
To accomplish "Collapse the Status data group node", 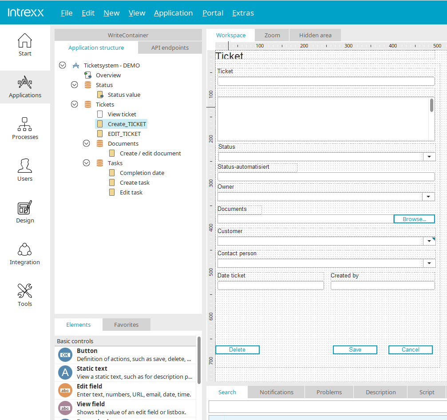I will (75, 85).
